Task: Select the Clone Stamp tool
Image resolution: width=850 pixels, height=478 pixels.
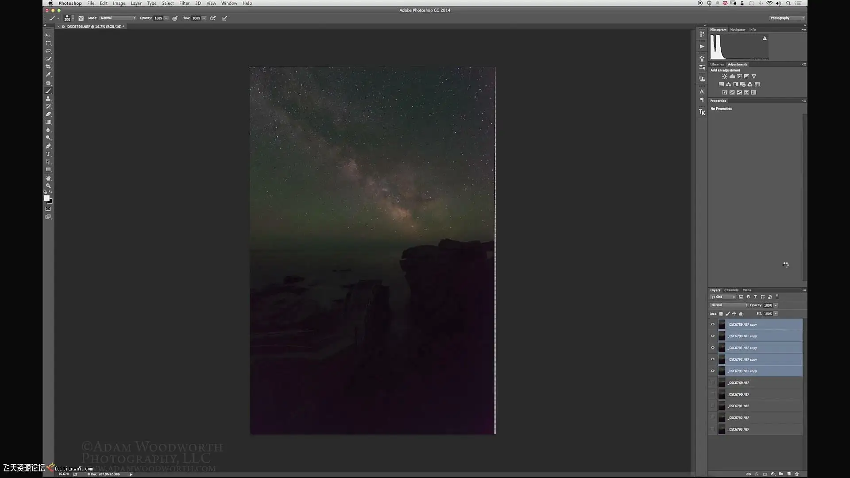Action: [x=48, y=99]
